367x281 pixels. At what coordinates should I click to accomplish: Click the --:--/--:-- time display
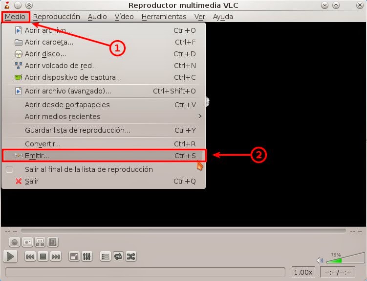click(338, 272)
